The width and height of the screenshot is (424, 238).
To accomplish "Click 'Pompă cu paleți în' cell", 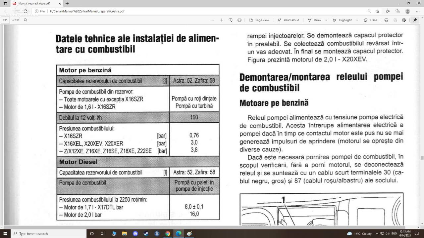I will point(194,182).
